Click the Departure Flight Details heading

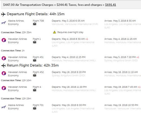tap(36, 14)
